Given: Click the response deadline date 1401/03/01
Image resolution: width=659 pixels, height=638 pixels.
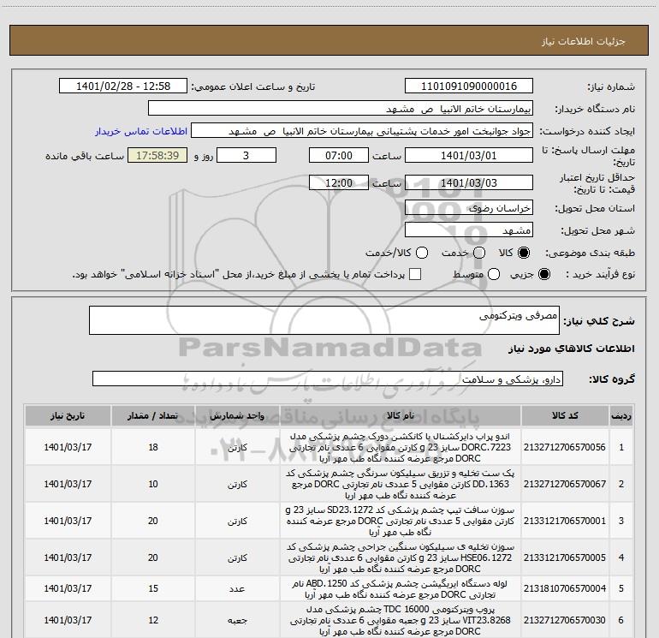Looking at the screenshot, I should point(469,155).
